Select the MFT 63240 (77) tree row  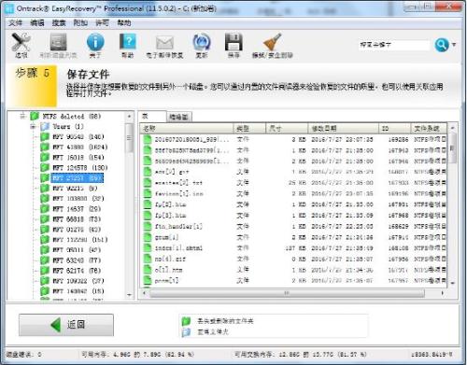[x=77, y=260]
